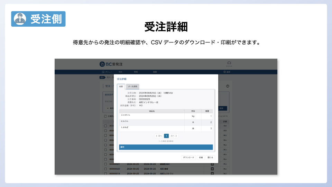The width and height of the screenshot is (332, 187).
Task: Click 表示 button in the 00000020 row
Action: 225,169
